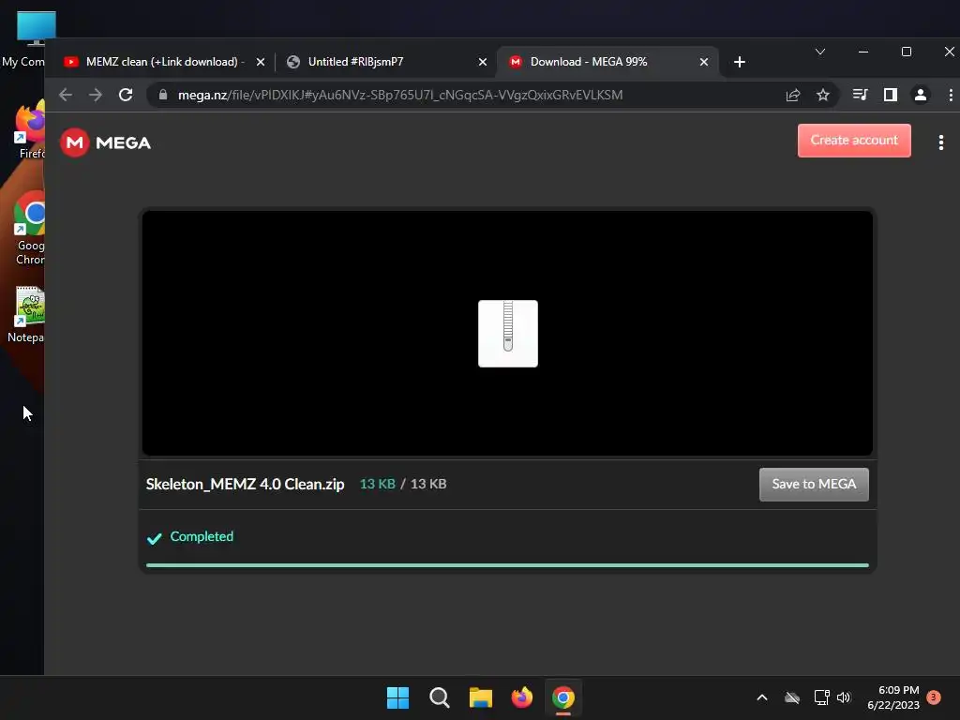Open Chrome profile icon
960x720 pixels.
point(921,95)
